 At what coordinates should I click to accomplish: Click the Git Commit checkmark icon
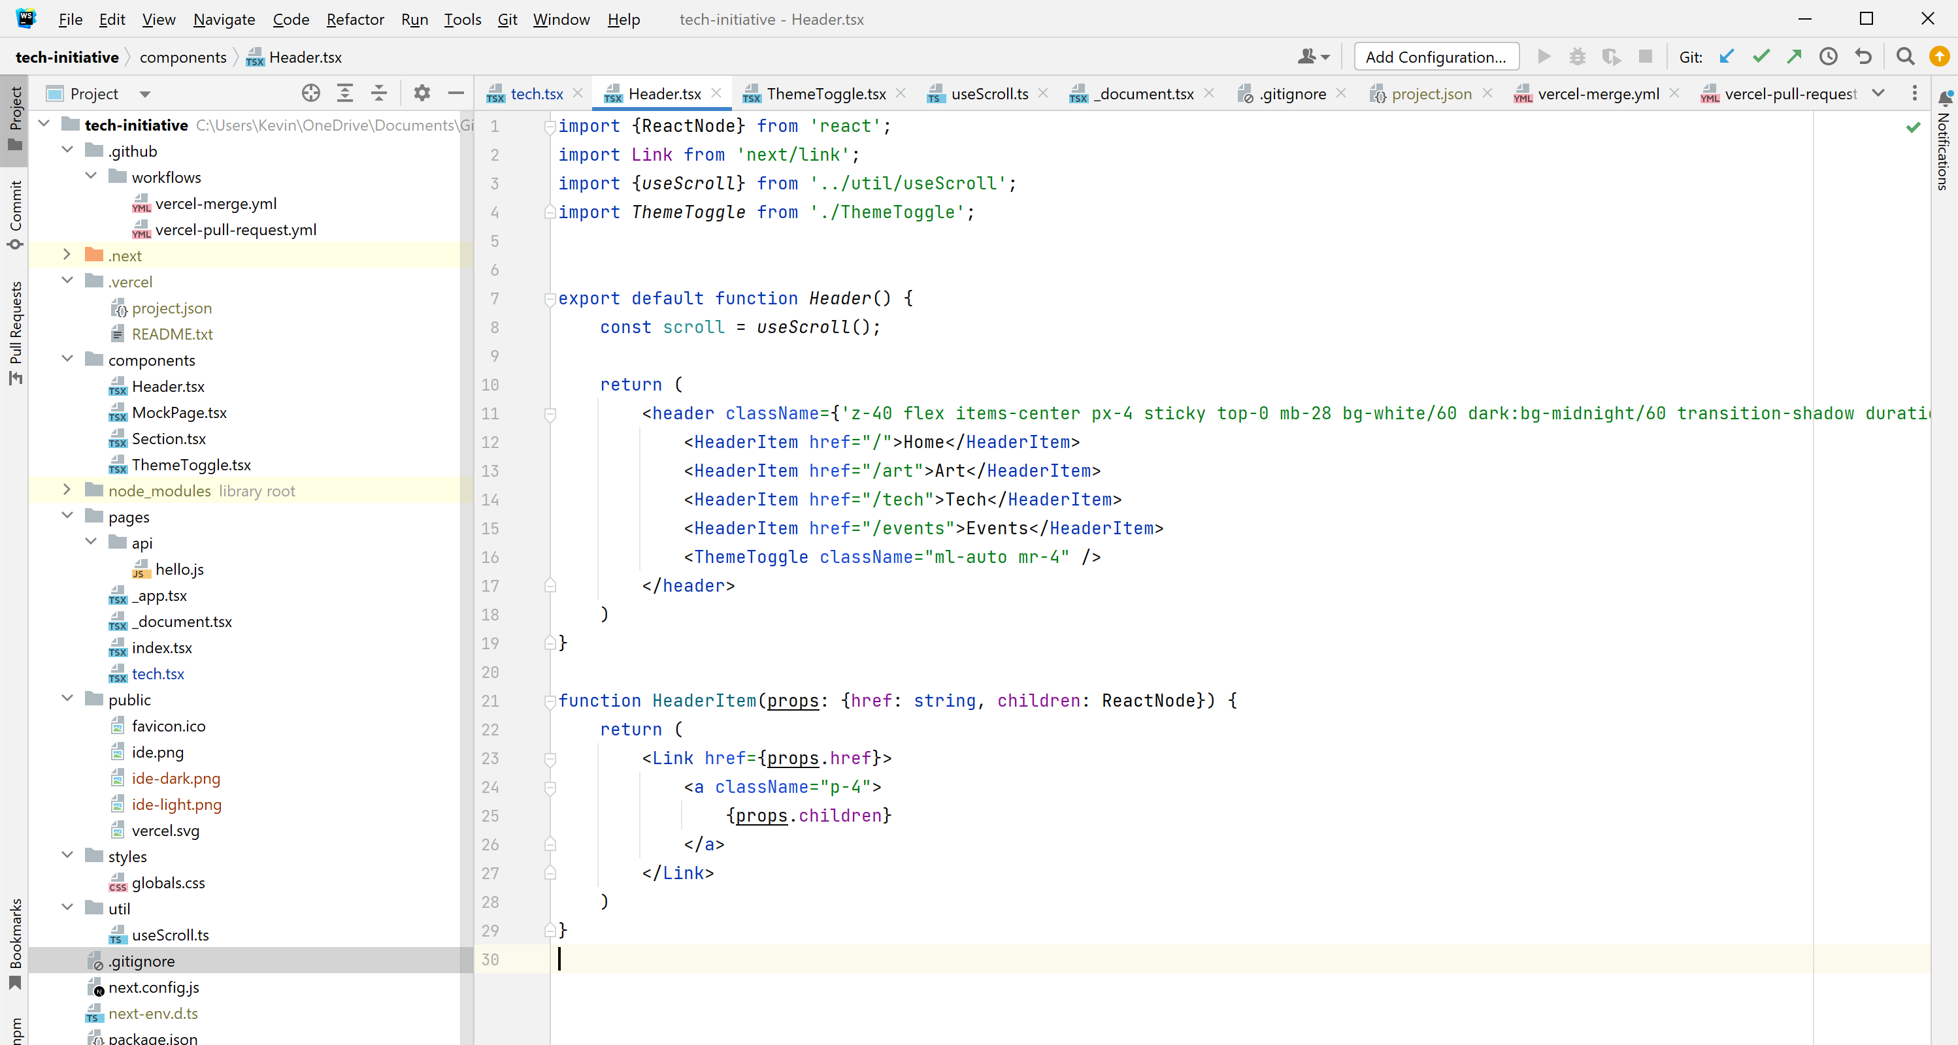pyautogui.click(x=1761, y=57)
